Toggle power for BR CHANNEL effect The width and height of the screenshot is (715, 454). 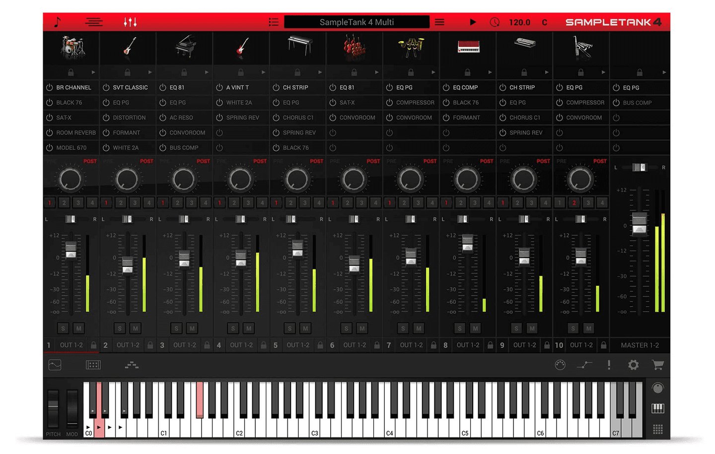50,87
